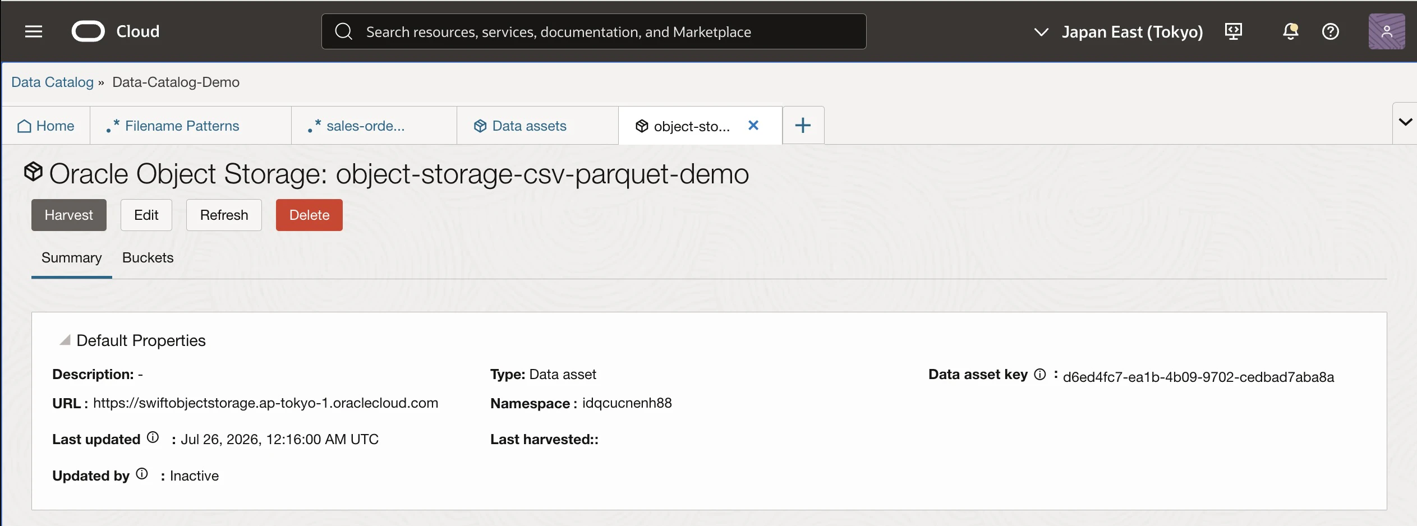The width and height of the screenshot is (1417, 526).
Task: Click the Data-Catalog-Demo breadcrumb text
Action: (176, 82)
